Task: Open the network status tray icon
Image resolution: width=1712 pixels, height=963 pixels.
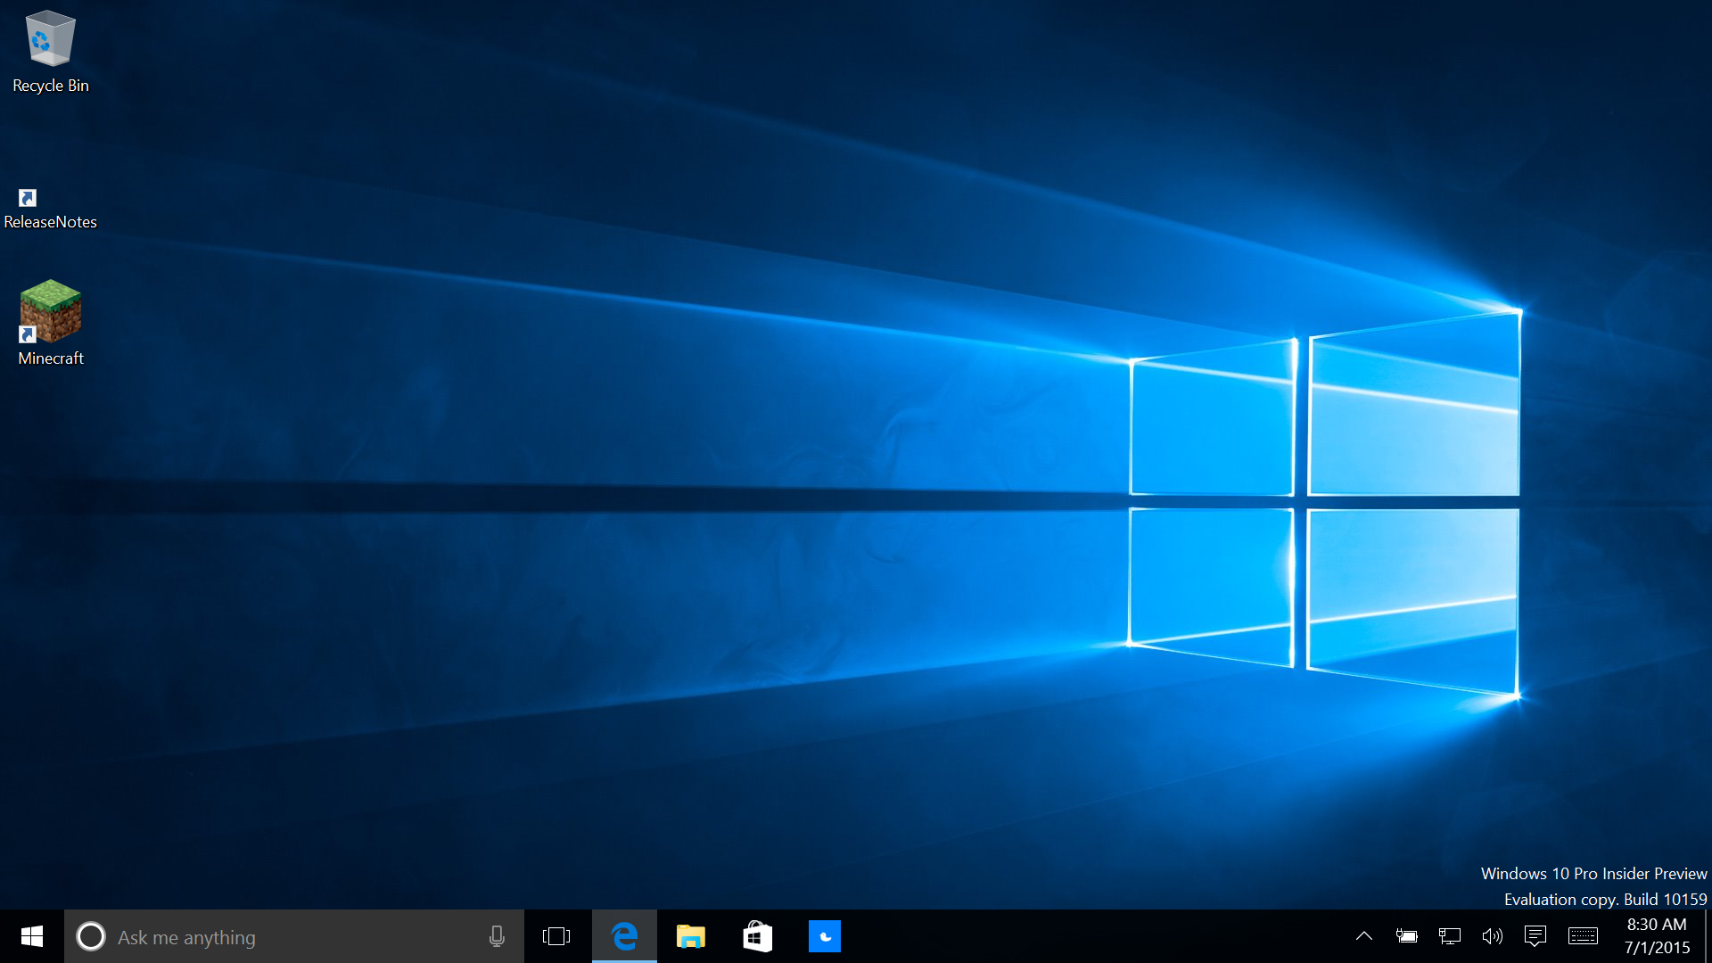Action: [1449, 936]
